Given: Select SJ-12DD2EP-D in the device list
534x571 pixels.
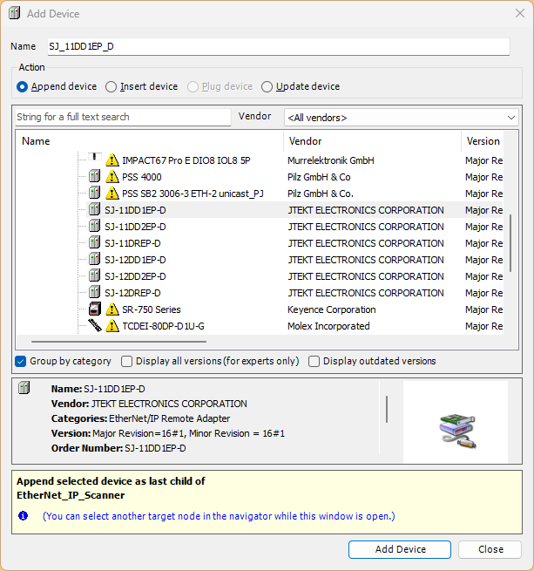Looking at the screenshot, I should pos(135,276).
